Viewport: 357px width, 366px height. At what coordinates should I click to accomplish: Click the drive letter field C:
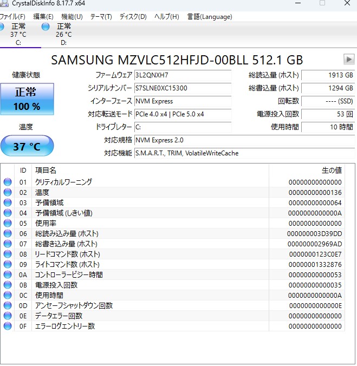click(x=183, y=127)
